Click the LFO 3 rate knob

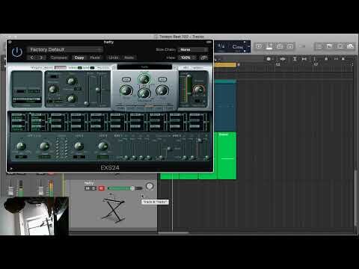point(102,146)
